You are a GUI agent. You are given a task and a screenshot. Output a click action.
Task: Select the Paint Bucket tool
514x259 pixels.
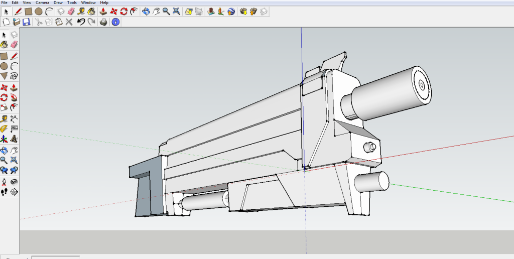(x=91, y=11)
